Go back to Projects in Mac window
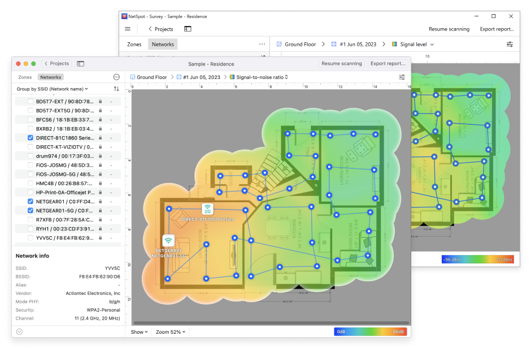 (x=56, y=64)
